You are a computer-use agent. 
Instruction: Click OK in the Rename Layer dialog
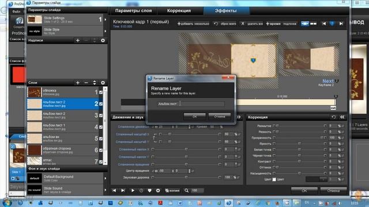[x=194, y=116]
